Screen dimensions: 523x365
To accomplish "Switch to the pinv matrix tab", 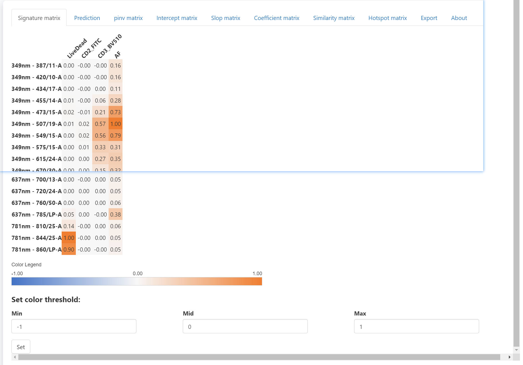I will pos(128,18).
